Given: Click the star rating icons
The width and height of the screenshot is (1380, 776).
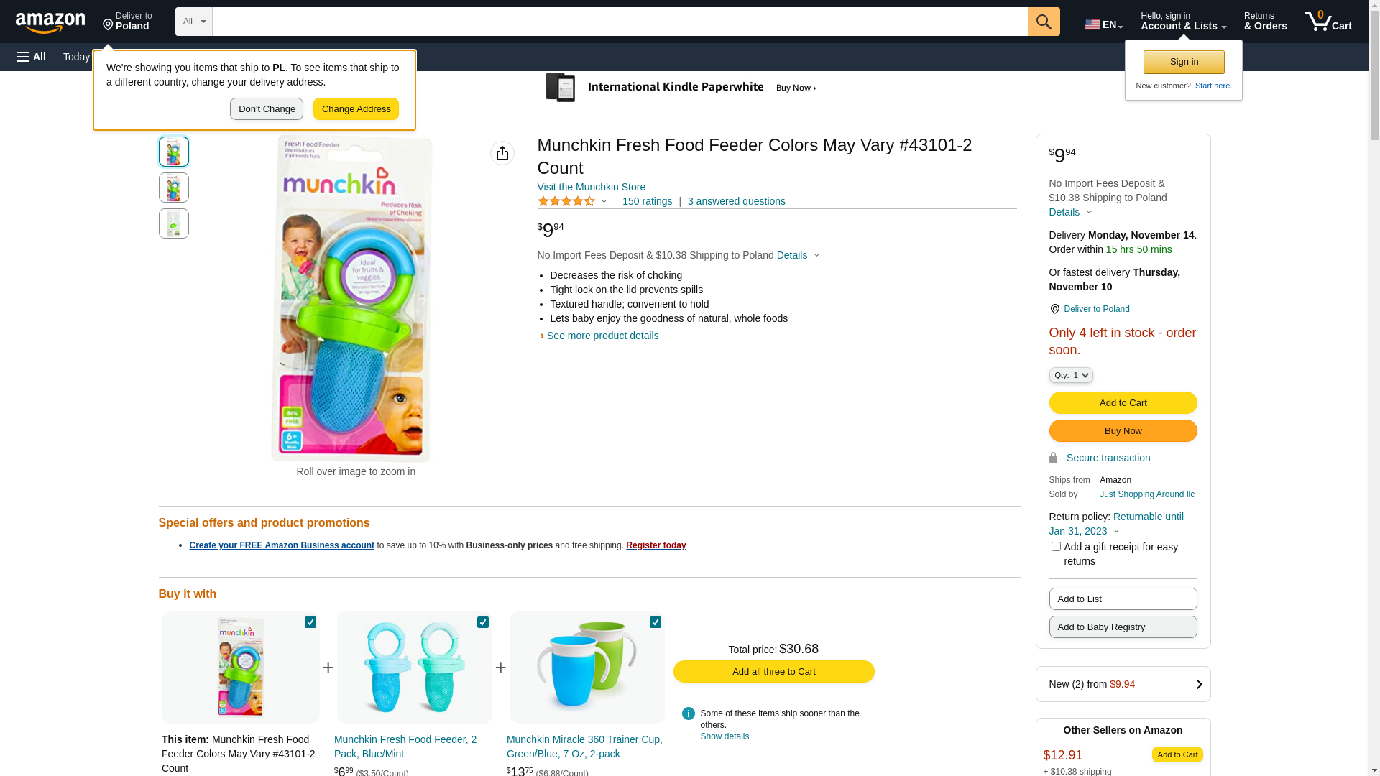Looking at the screenshot, I should point(566,202).
